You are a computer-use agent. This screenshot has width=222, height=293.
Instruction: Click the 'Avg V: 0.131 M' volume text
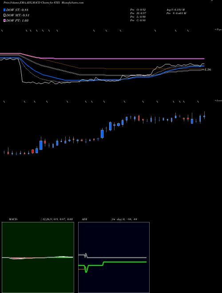pos(175,9)
